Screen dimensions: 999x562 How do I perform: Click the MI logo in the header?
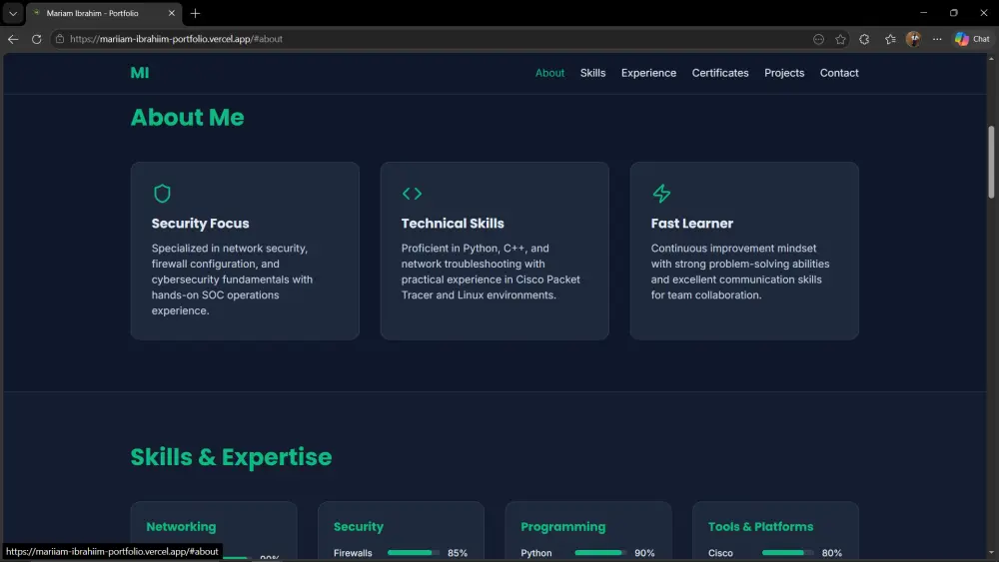140,73
